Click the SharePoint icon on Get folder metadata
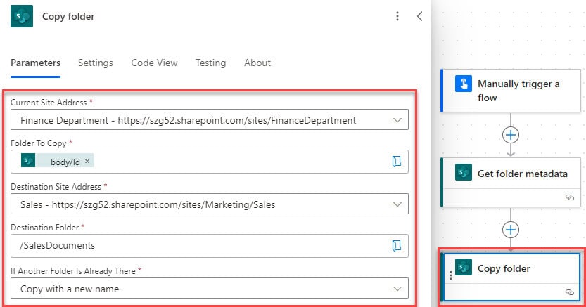The height and width of the screenshot is (307, 586). point(464,172)
